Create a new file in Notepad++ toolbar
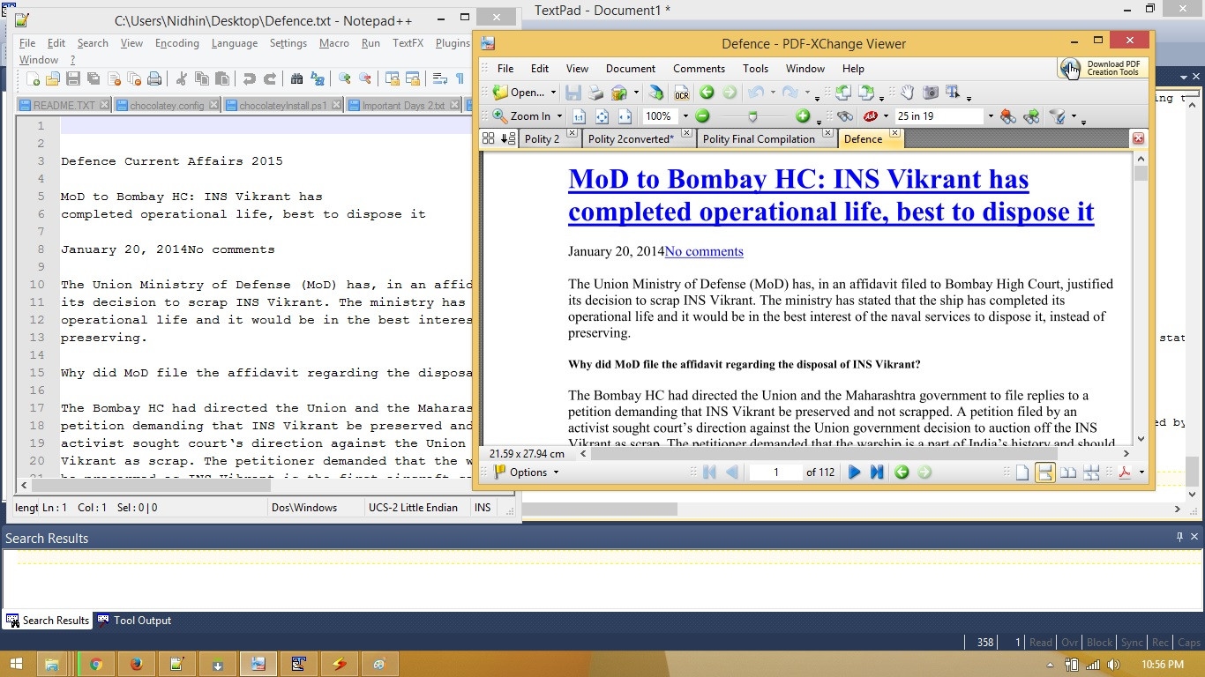This screenshot has width=1205, height=677. [x=34, y=78]
